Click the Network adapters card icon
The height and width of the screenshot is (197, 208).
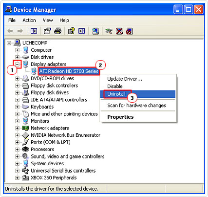(25, 128)
